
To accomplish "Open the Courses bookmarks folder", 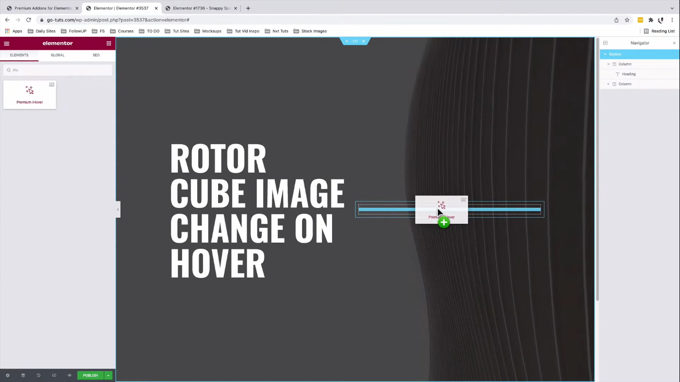I will pos(122,31).
